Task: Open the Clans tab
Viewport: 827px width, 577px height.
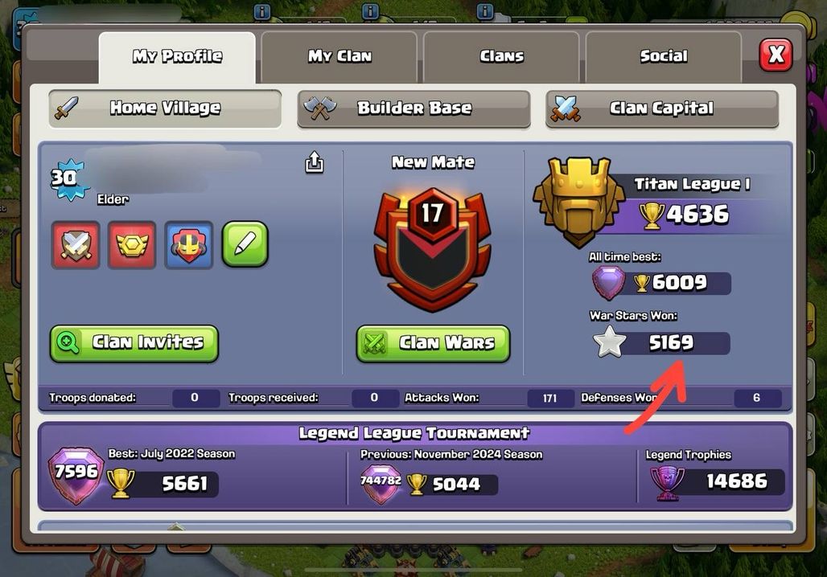Action: pos(501,56)
